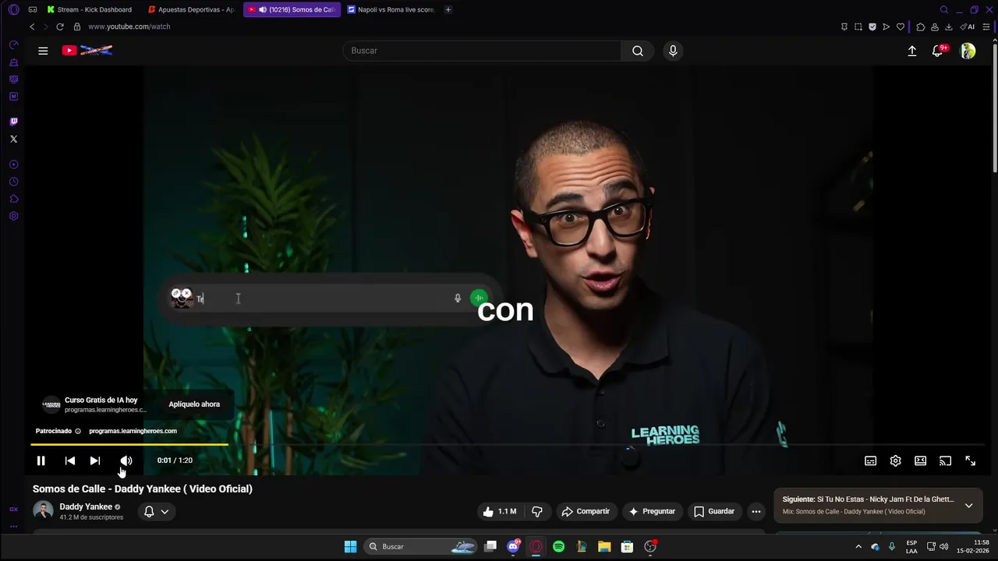Open programas.learningheroes.com sponsor link
Screen dimensions: 998x561
tap(133, 431)
